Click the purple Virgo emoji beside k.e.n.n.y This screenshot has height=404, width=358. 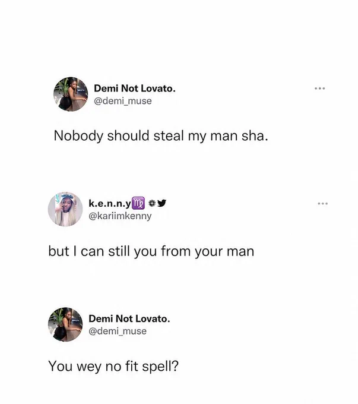[138, 203]
